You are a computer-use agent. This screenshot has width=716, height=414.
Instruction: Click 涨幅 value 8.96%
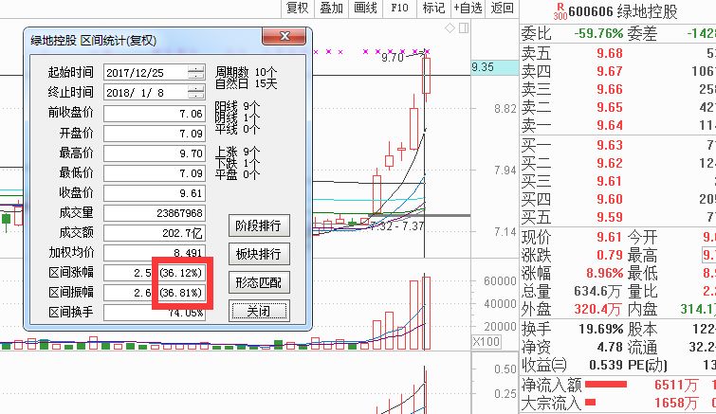click(605, 273)
